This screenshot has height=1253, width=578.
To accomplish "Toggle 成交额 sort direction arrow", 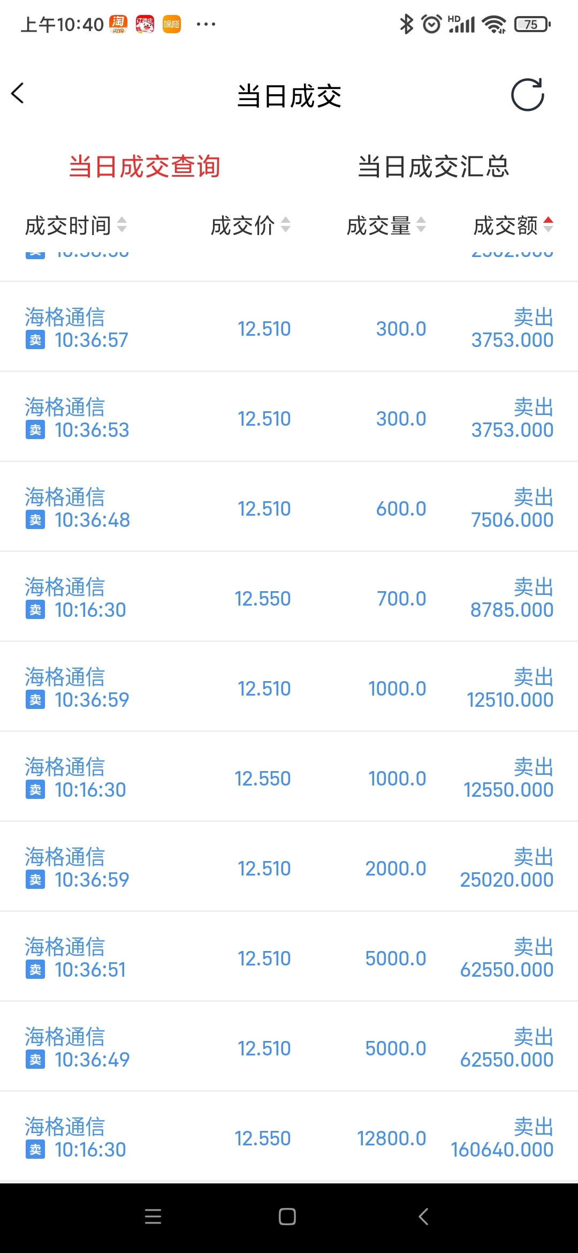I will click(548, 225).
